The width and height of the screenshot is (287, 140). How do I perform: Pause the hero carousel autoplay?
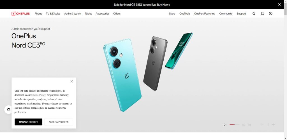click(x=268, y=124)
